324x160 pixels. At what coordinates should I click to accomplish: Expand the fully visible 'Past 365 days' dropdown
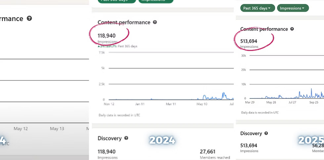(x=257, y=8)
